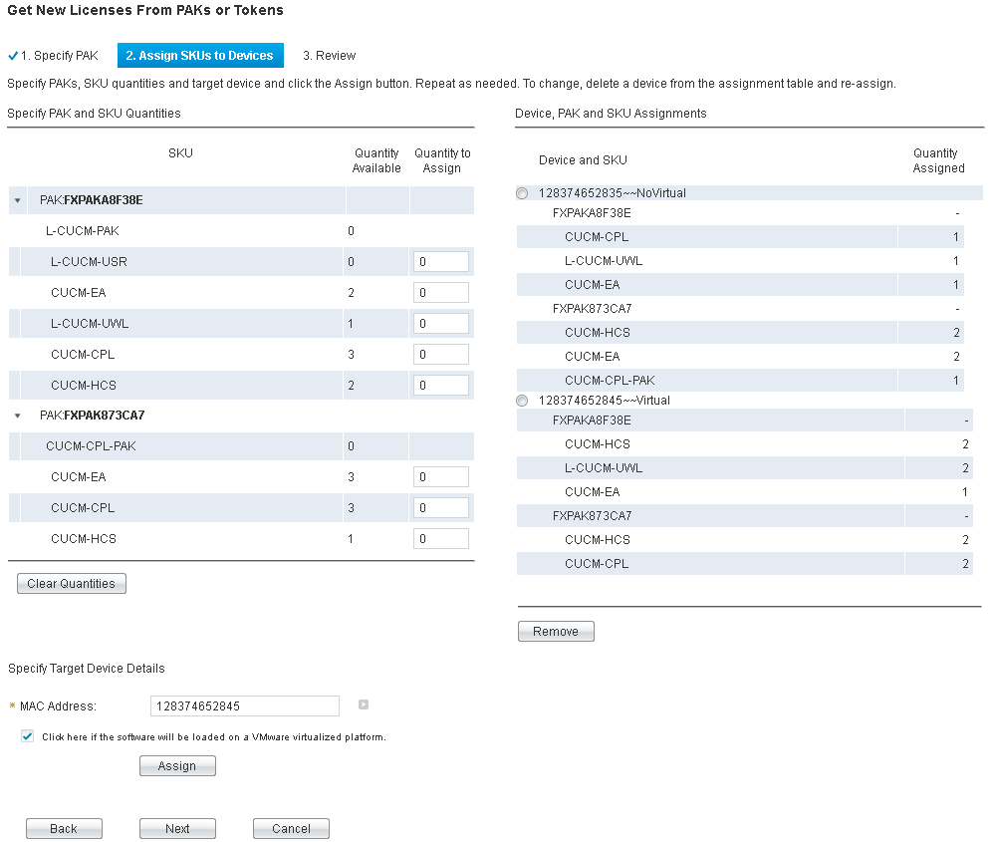Image resolution: width=996 pixels, height=842 pixels.
Task: Click FXPAKA8F38E under the Virtual device
Action: 592,421
